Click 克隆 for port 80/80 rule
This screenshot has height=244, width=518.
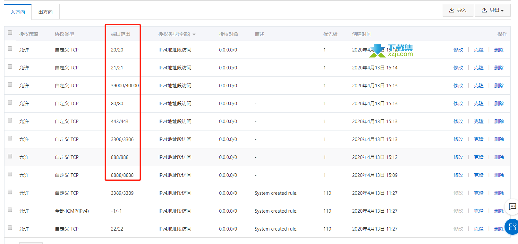479,104
